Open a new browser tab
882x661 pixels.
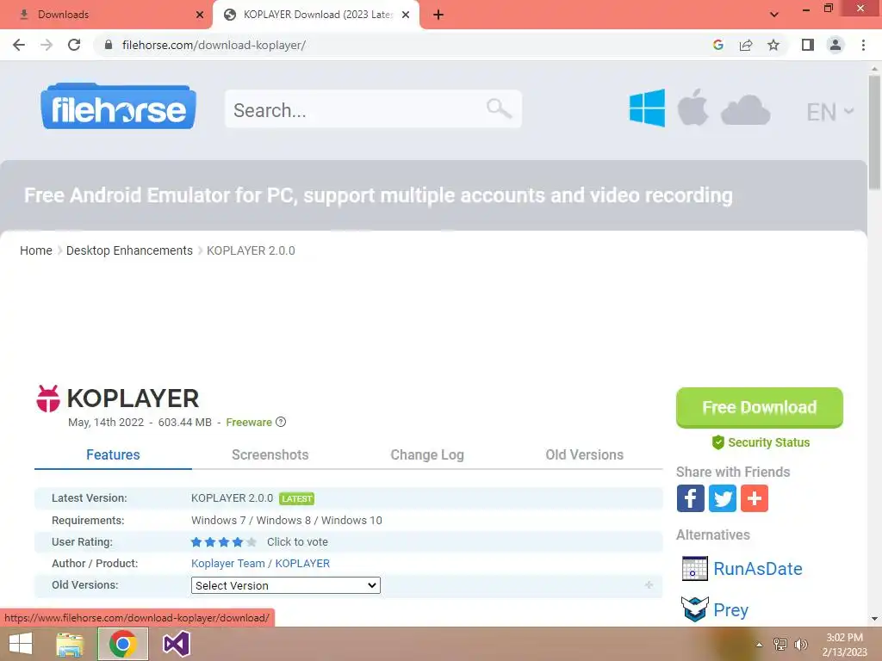pos(438,15)
